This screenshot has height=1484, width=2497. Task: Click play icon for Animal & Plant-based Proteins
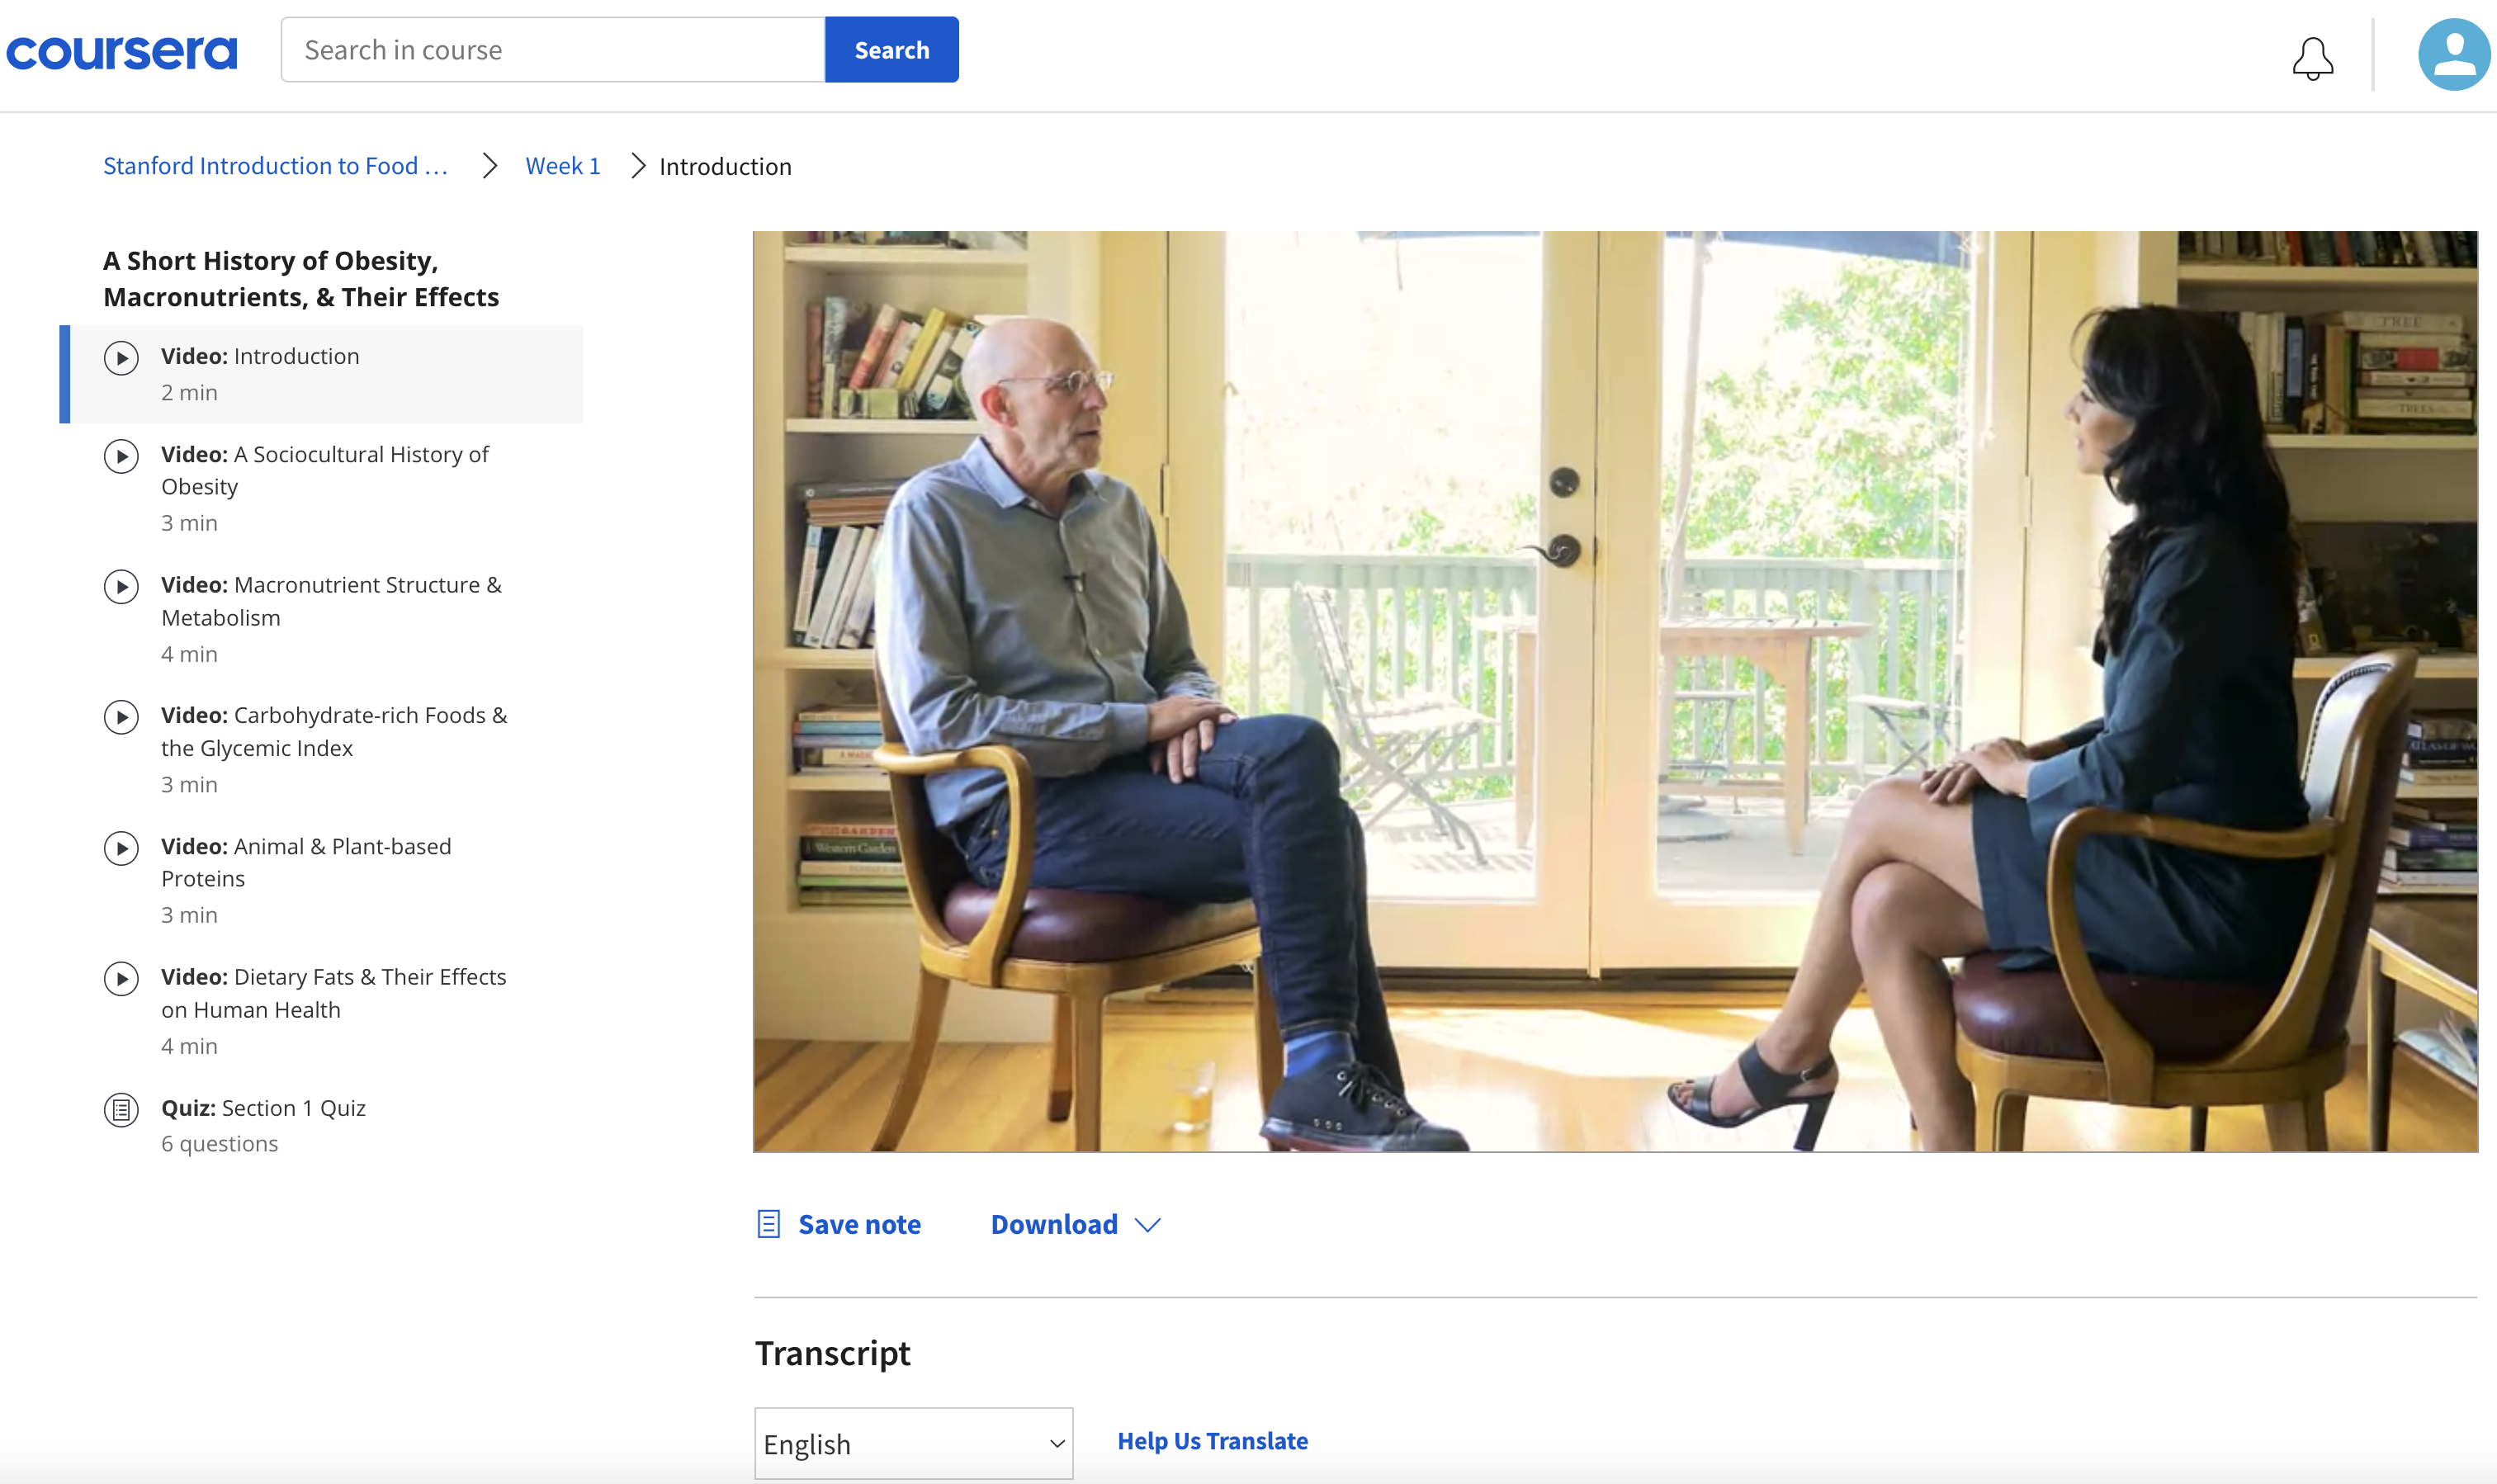(x=121, y=848)
